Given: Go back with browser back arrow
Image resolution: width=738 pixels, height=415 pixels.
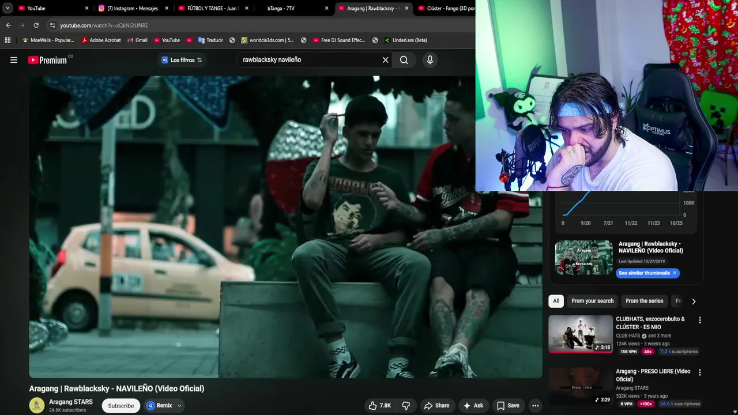Looking at the screenshot, I should coord(8,25).
